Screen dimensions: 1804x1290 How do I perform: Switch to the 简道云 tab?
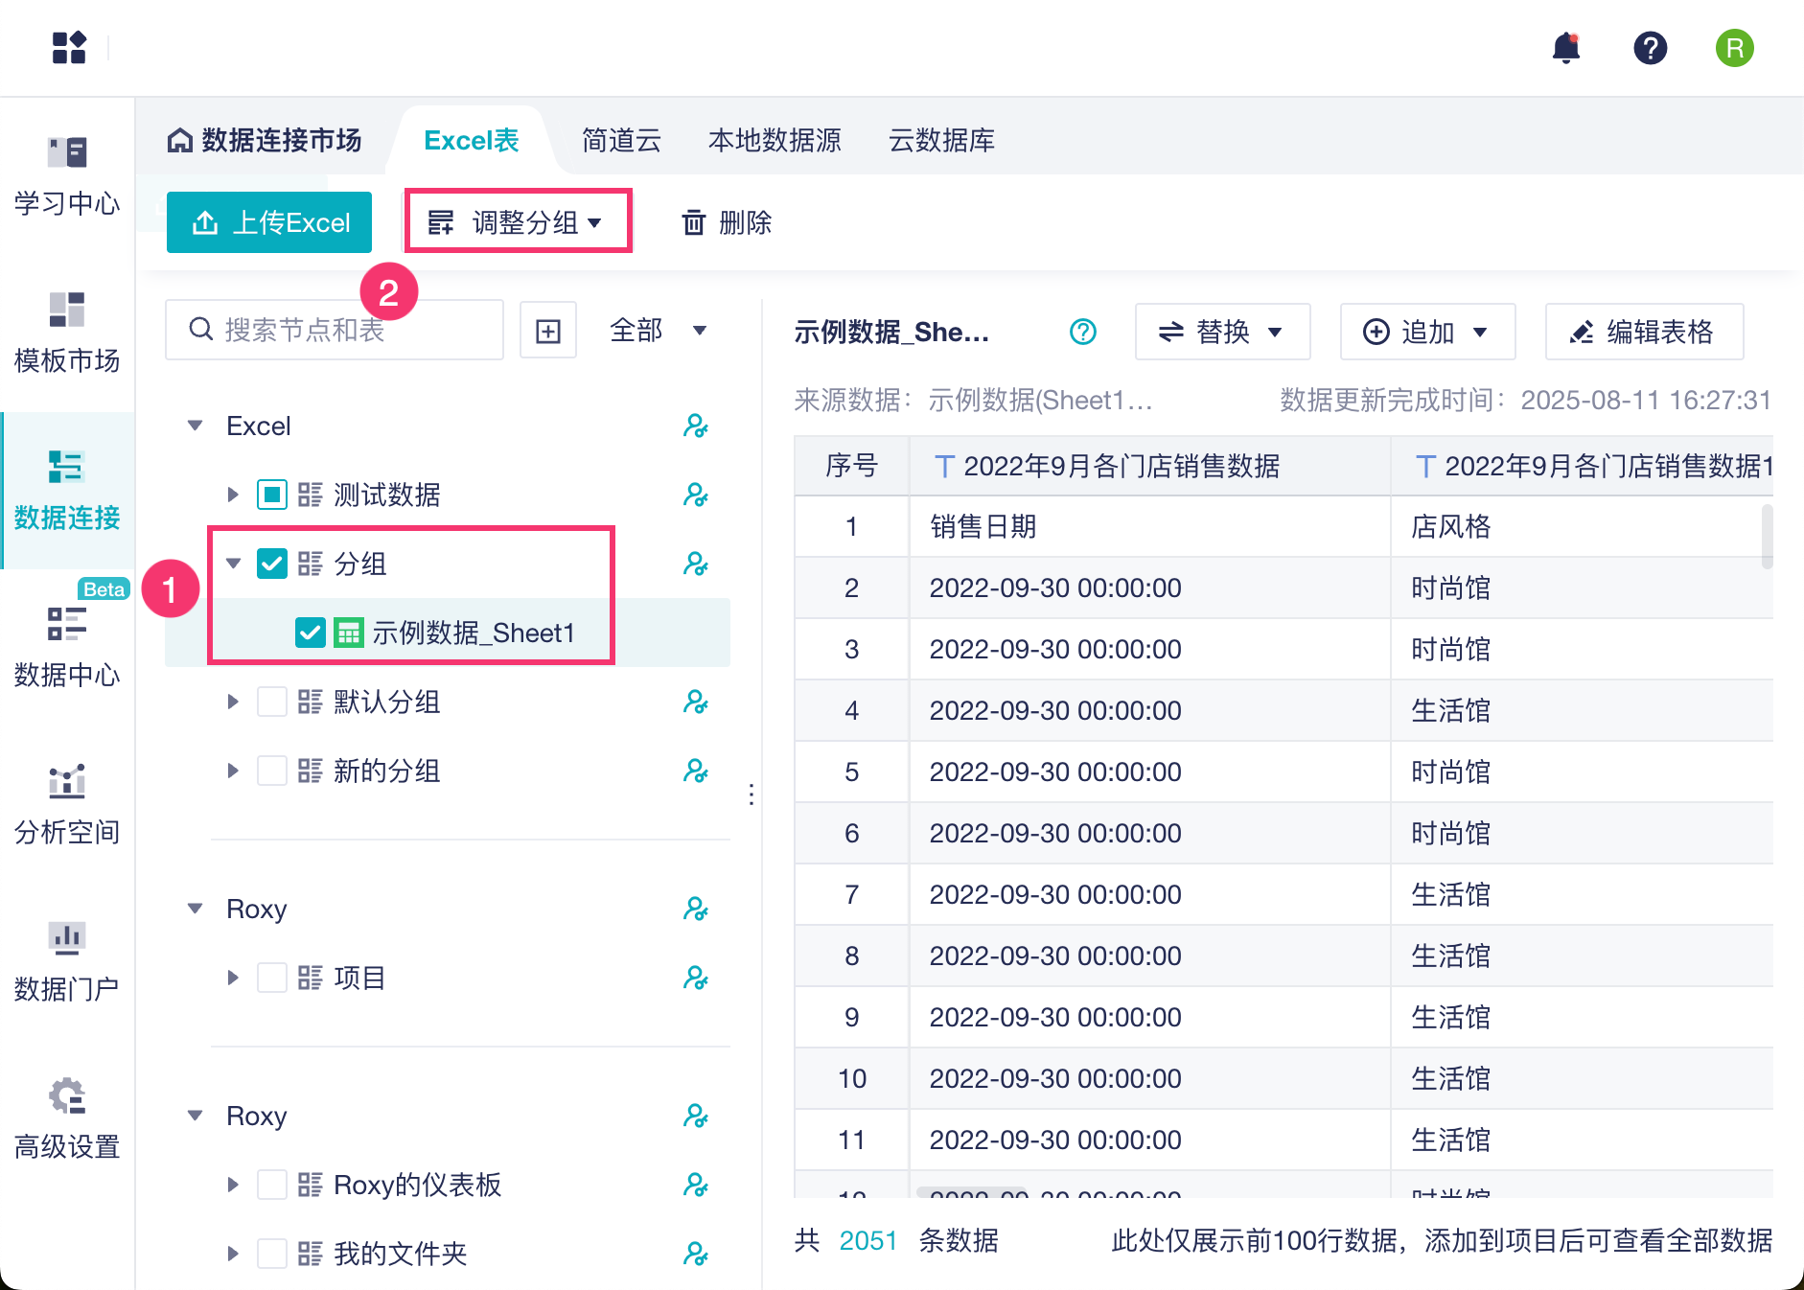tap(621, 141)
